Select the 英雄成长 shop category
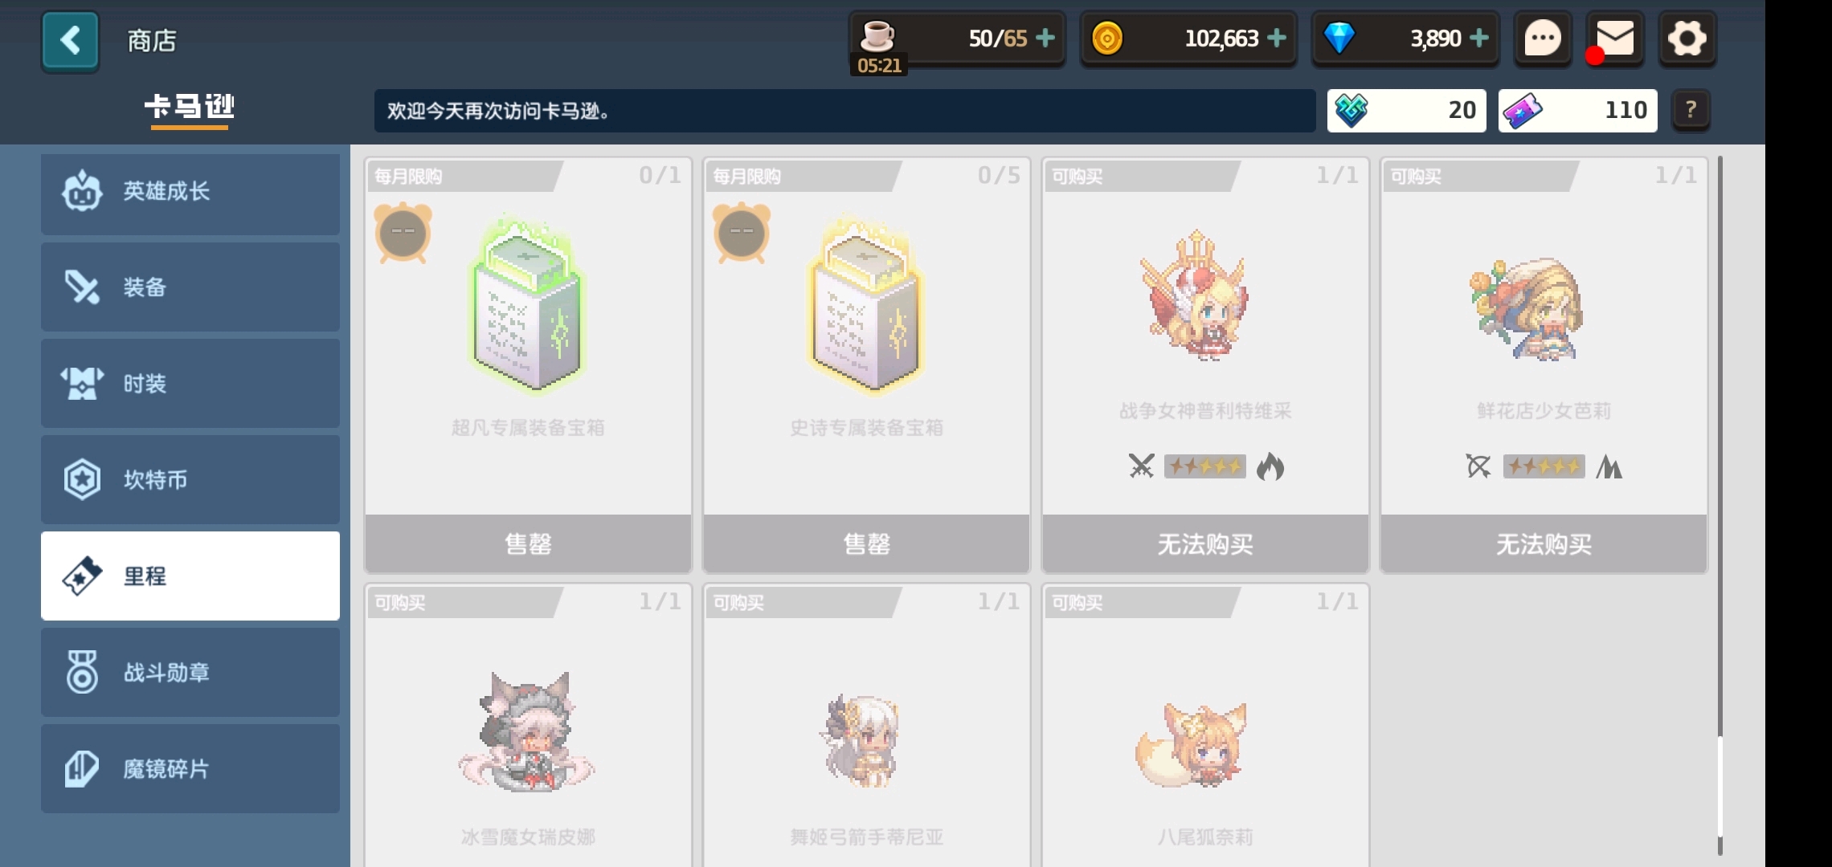The width and height of the screenshot is (1832, 867). [x=190, y=191]
